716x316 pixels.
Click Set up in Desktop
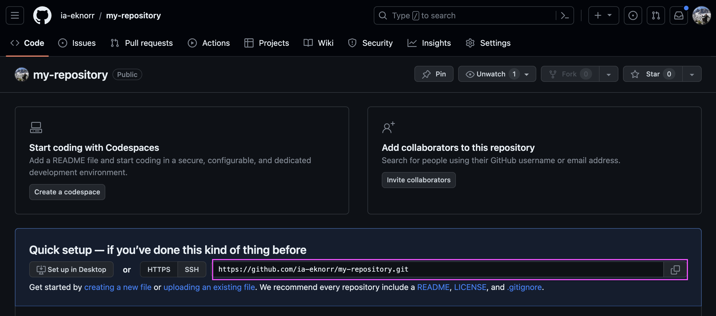pyautogui.click(x=72, y=269)
